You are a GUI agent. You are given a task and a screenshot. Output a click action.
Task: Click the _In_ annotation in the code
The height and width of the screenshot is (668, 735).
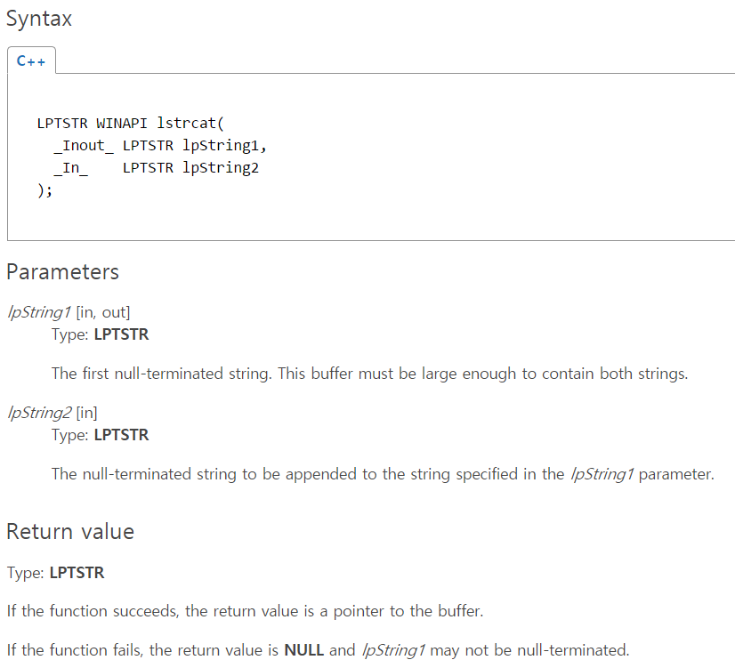(70, 167)
